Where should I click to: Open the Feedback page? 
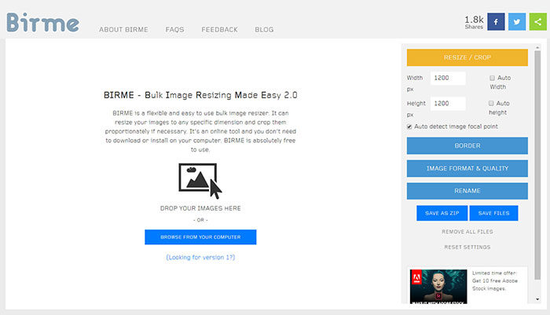[x=219, y=30]
